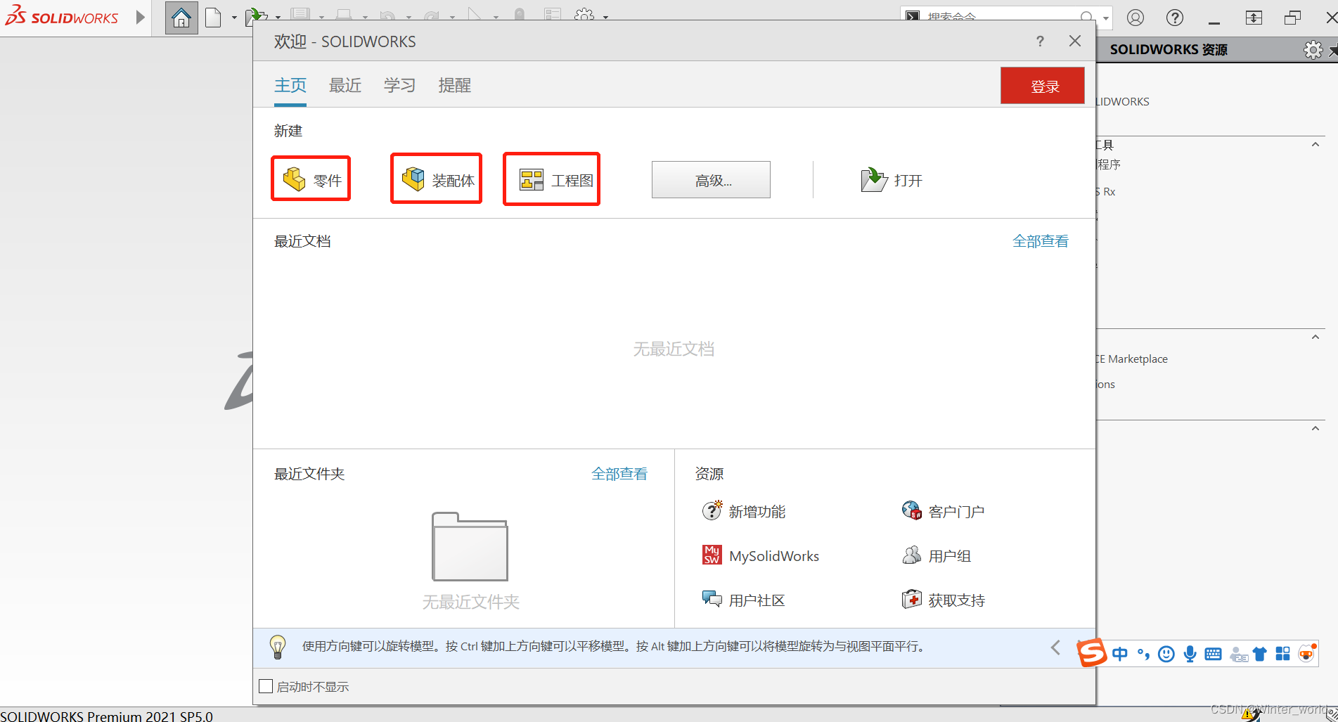Click 全部查看 for recent folders
Viewport: 1338px width, 722px height.
(619, 474)
